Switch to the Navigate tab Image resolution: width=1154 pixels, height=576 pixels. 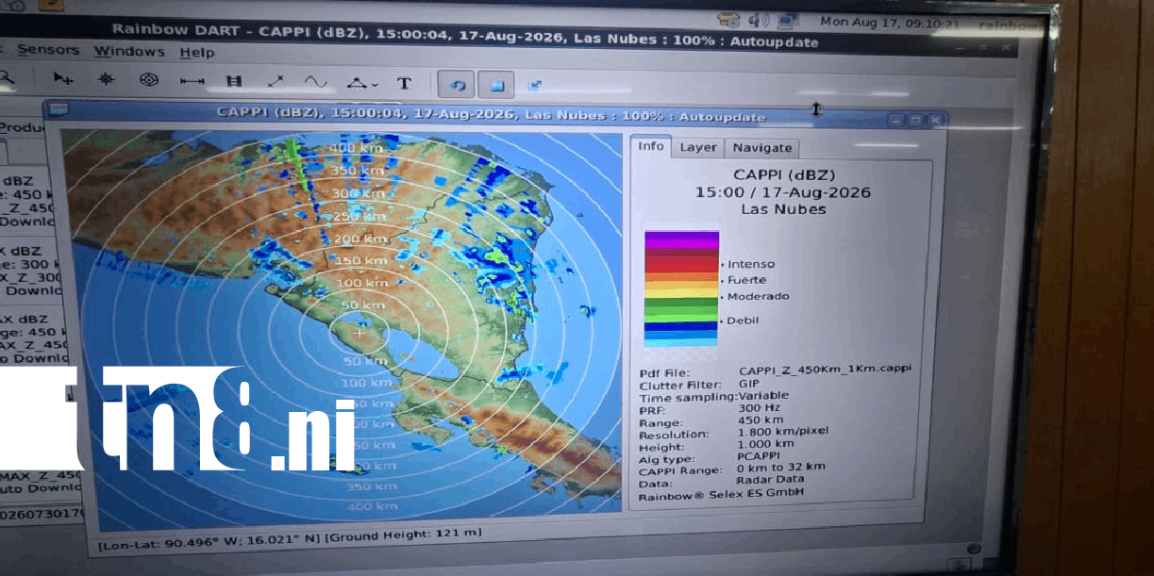[762, 148]
